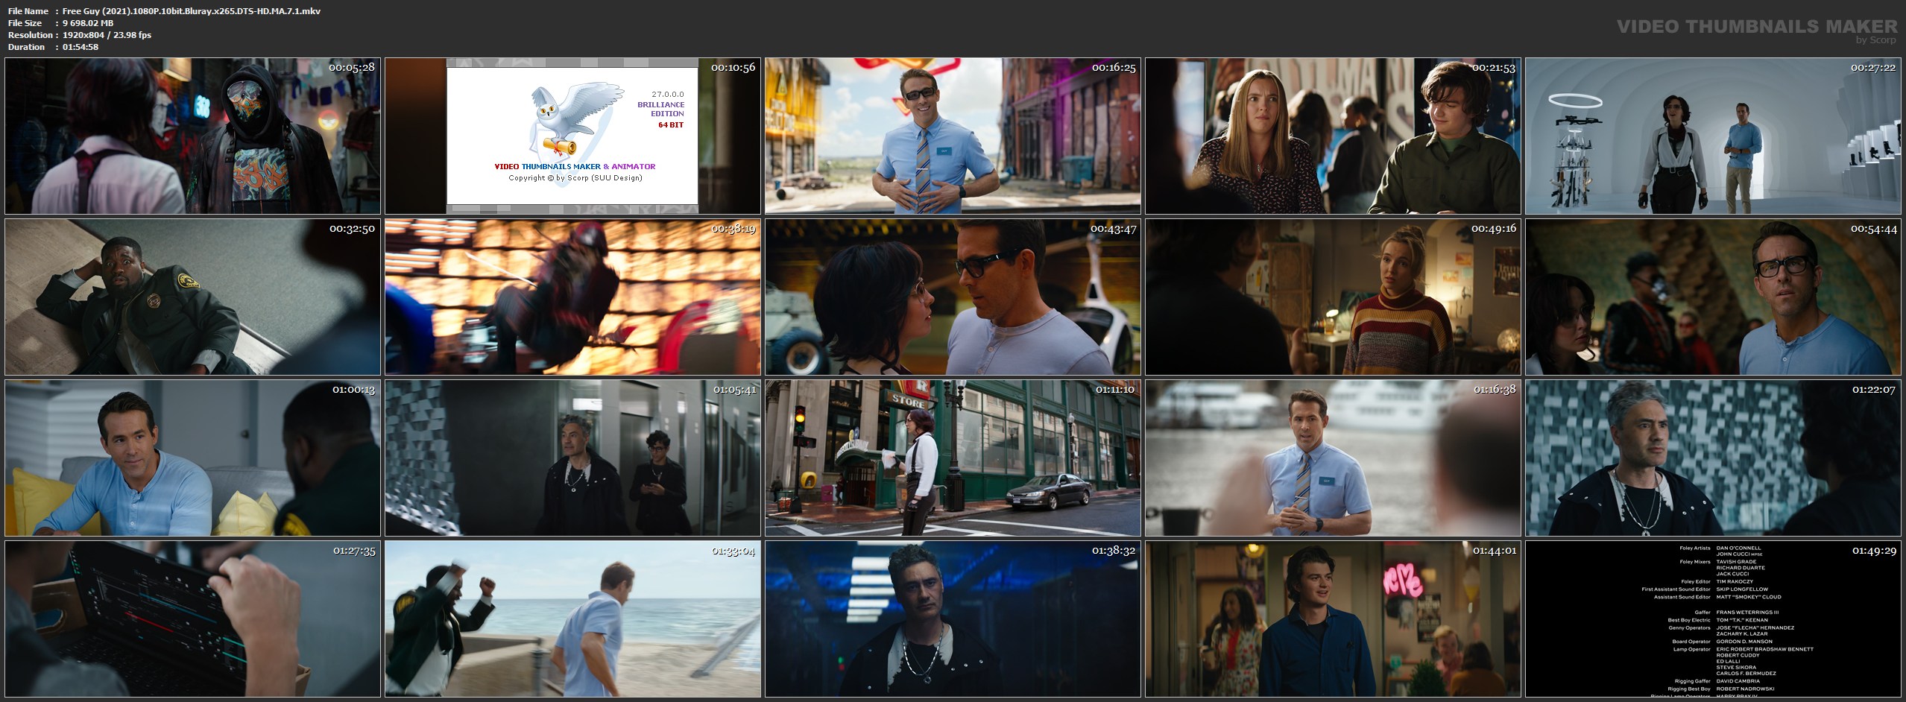Select the thumbnail at timestamp 00:43:47
This screenshot has height=702, width=1906.
pyautogui.click(x=953, y=297)
